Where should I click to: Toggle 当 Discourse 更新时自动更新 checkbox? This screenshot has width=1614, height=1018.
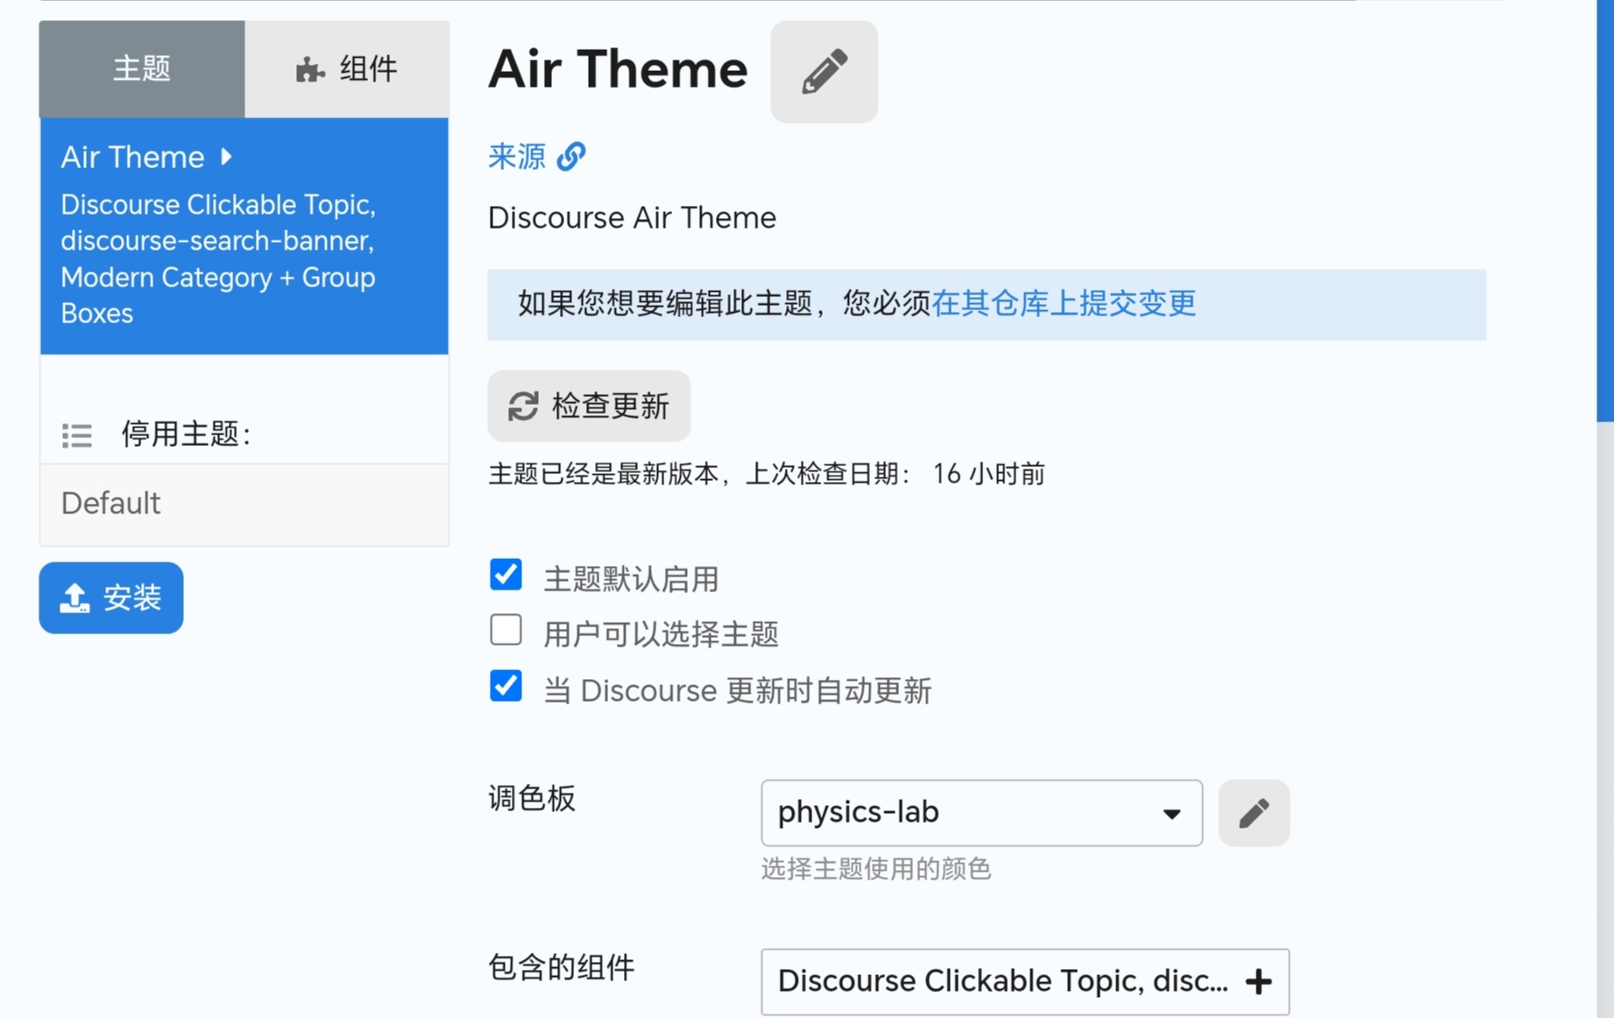click(x=506, y=686)
